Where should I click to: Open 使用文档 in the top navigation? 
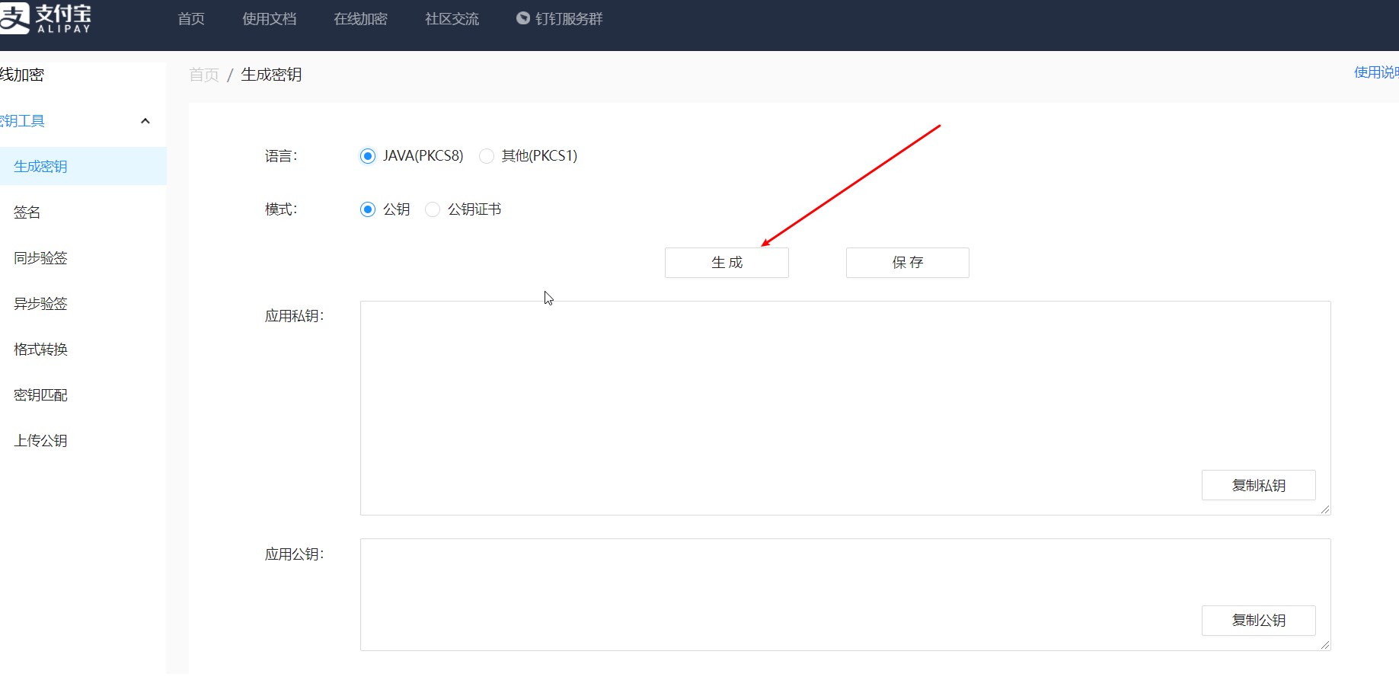(269, 19)
